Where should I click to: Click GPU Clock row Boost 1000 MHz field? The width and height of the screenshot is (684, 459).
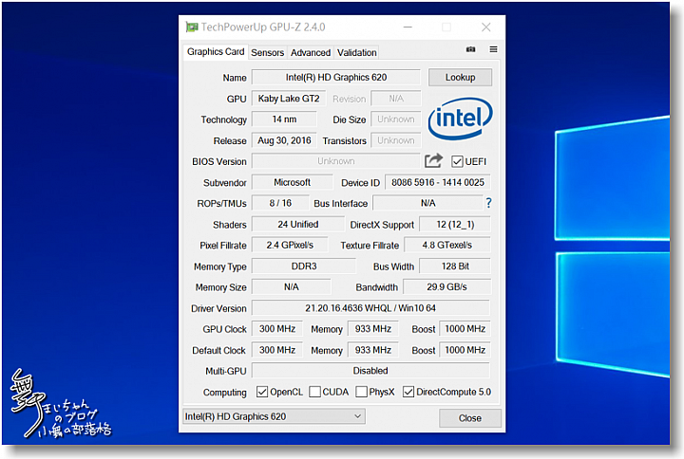pos(465,329)
